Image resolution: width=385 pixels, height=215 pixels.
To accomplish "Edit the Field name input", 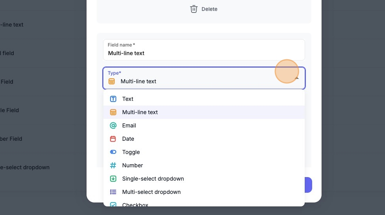I will click(204, 50).
